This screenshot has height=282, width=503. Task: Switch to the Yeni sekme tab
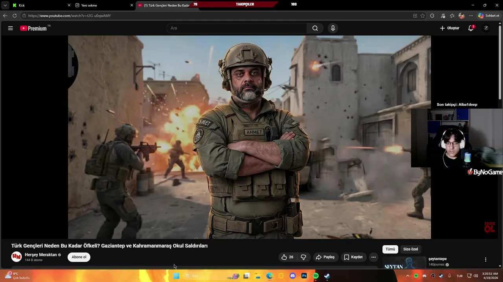tap(104, 5)
